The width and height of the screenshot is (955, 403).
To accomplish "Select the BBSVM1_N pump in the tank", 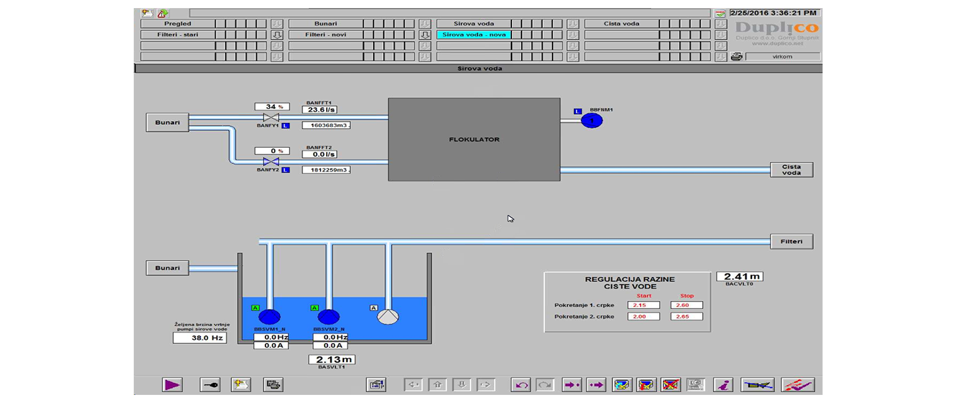I will click(x=269, y=317).
